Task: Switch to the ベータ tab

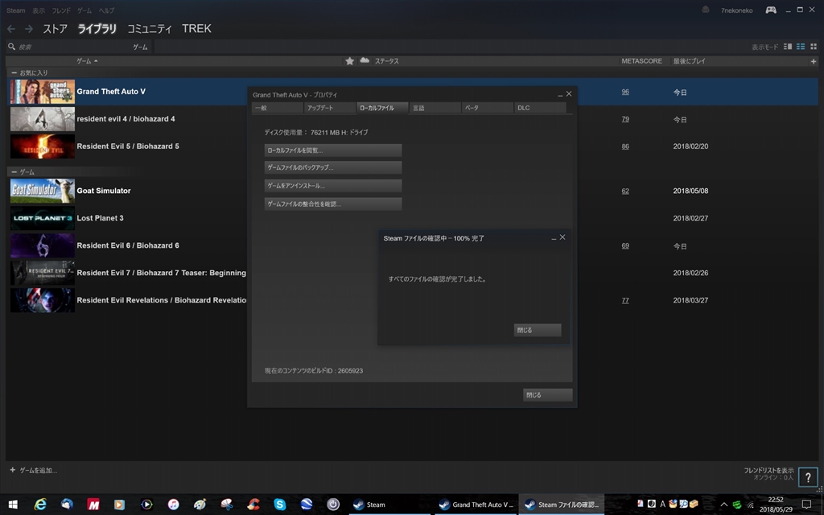Action: pos(487,108)
